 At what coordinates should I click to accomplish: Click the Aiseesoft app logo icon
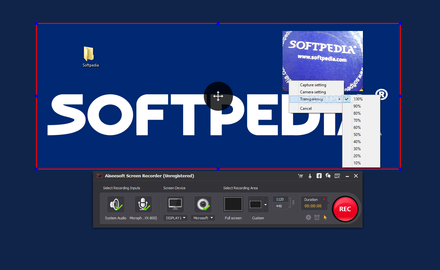pyautogui.click(x=99, y=176)
